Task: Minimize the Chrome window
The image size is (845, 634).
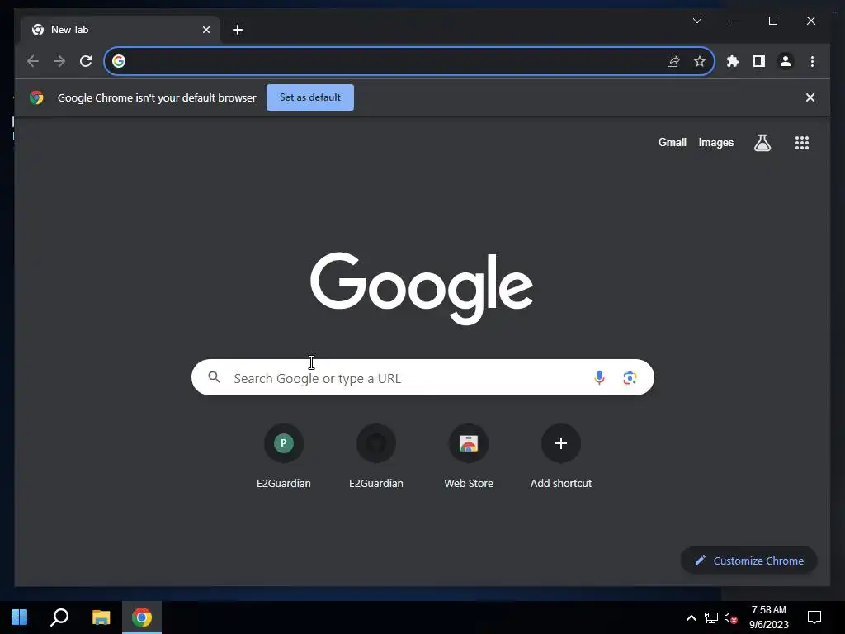Action: (x=735, y=21)
